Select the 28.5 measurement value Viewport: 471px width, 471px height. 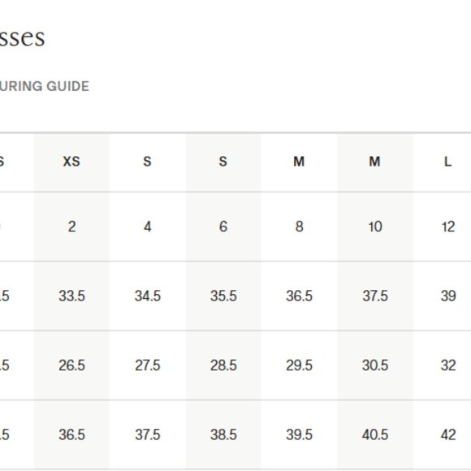(223, 365)
